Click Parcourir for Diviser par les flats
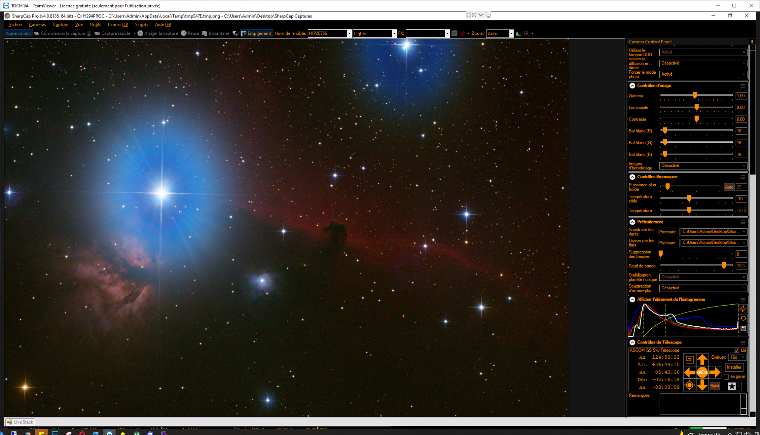The width and height of the screenshot is (760, 435). pos(669,243)
